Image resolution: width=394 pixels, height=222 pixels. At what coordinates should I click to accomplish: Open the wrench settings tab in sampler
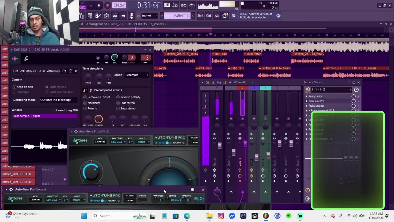(x=26, y=59)
